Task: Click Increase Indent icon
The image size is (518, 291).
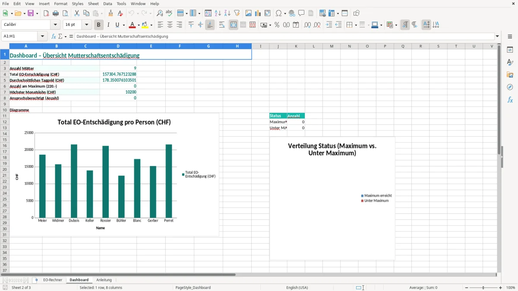Action: tap(329, 25)
